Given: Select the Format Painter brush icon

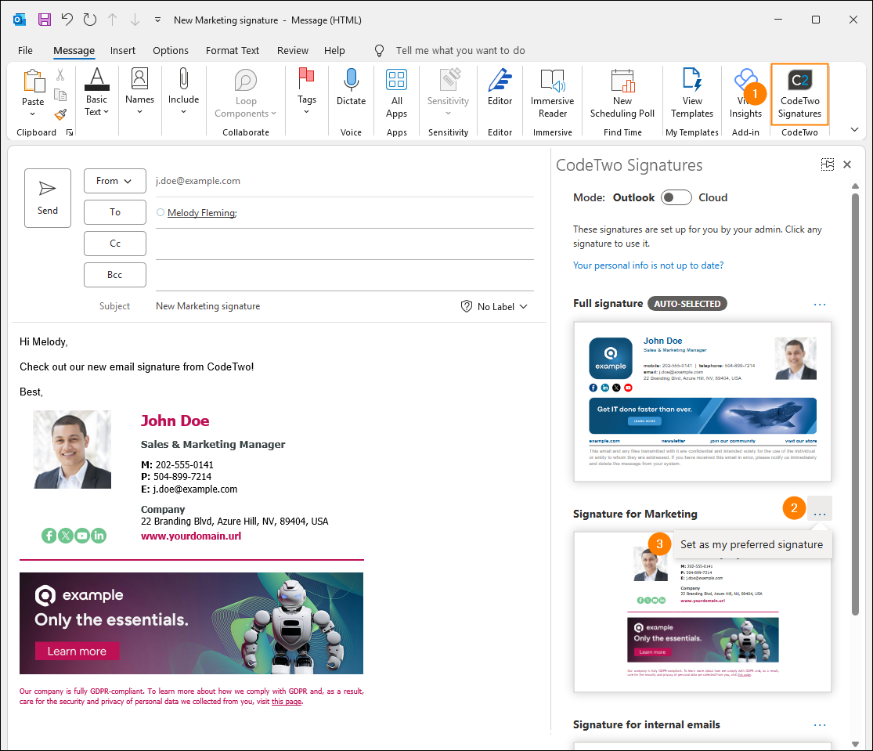Looking at the screenshot, I should pyautogui.click(x=60, y=114).
